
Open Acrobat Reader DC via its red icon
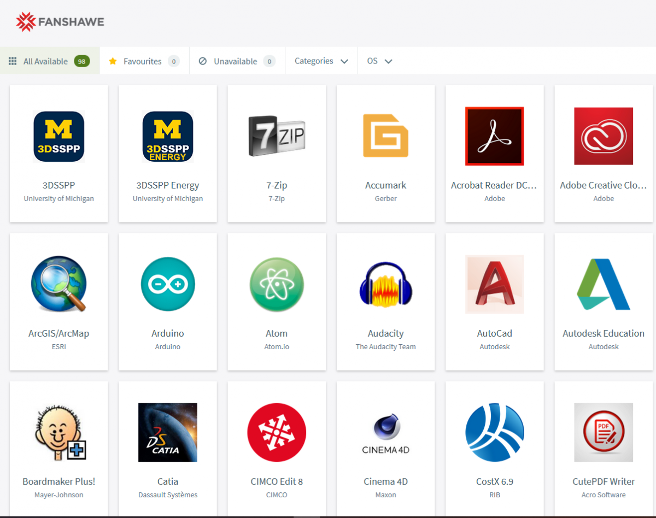(x=494, y=136)
